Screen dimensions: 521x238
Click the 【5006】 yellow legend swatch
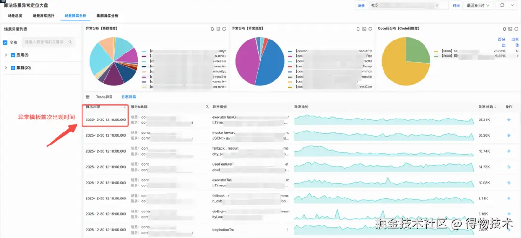[x=436, y=51]
